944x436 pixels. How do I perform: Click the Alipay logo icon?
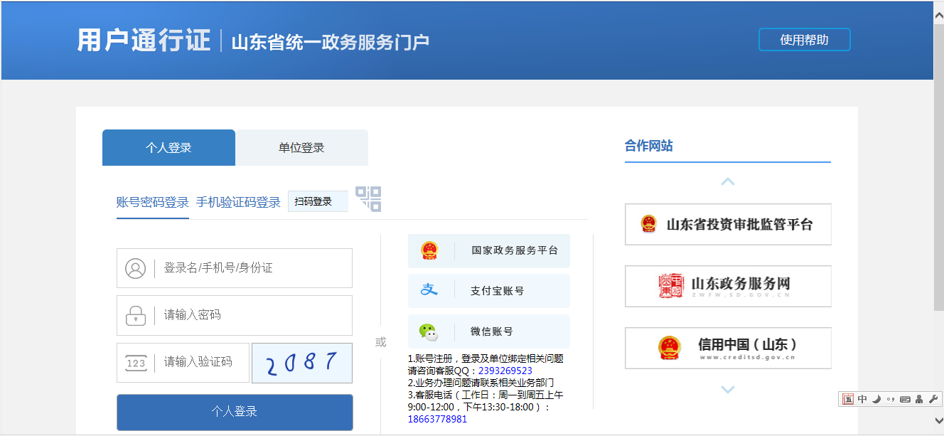(429, 290)
